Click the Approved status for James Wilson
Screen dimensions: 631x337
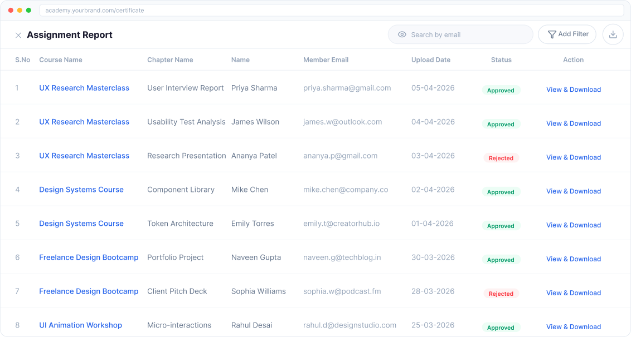pos(501,124)
